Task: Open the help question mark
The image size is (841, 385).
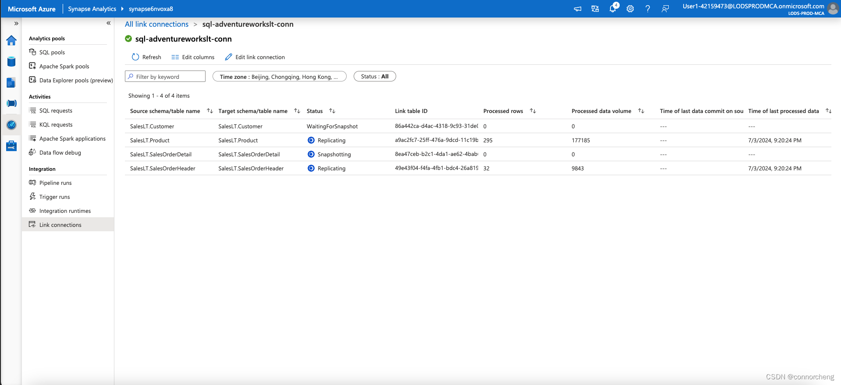Action: [x=648, y=9]
